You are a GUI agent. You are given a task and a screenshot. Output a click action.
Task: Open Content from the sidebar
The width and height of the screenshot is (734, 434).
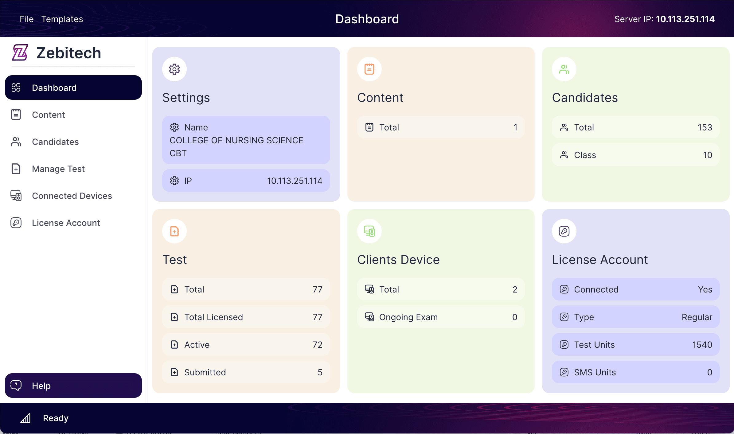(73, 114)
